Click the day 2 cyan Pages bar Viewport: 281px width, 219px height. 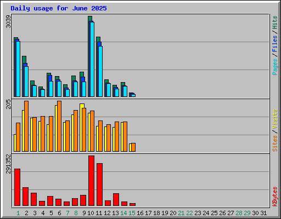click(x=26, y=82)
